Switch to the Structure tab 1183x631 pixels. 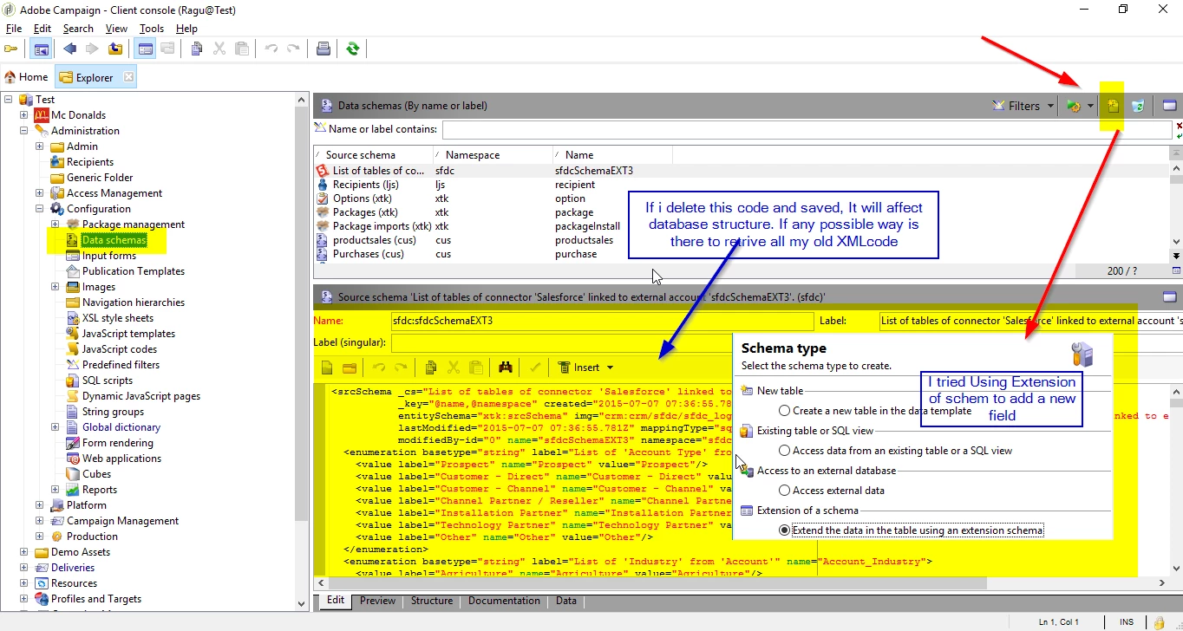coord(432,601)
